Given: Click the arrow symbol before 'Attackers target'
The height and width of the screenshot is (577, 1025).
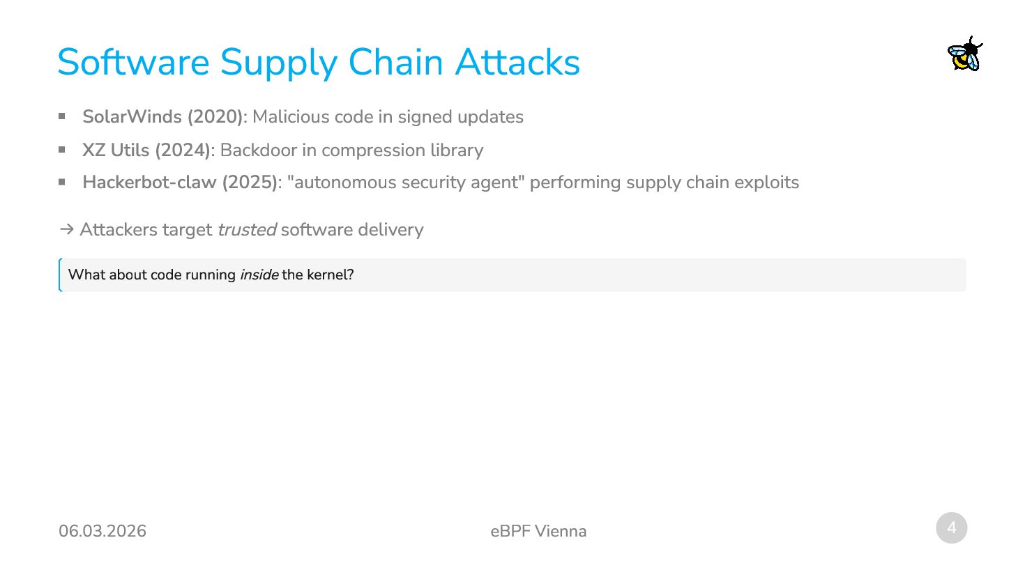Looking at the screenshot, I should click(x=67, y=229).
